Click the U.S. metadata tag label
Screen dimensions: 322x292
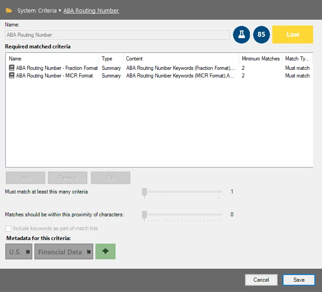click(x=15, y=252)
